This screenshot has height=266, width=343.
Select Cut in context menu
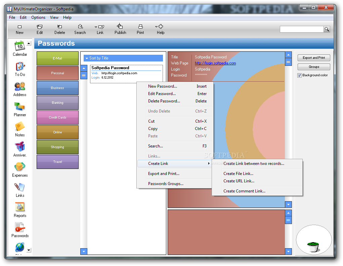coord(175,121)
